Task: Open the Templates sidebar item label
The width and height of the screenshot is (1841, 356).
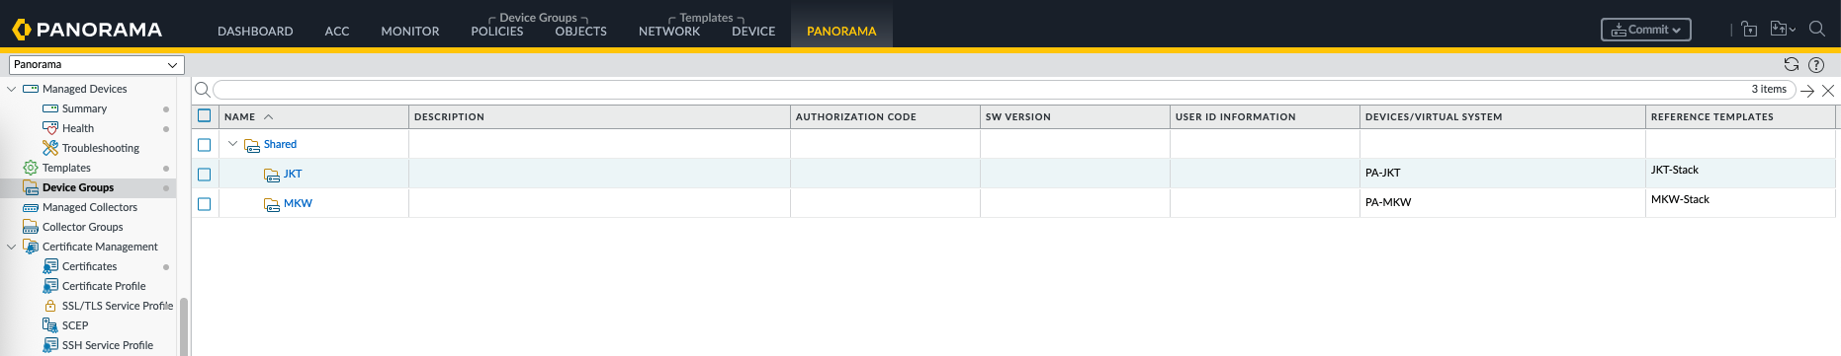Action: pos(66,168)
